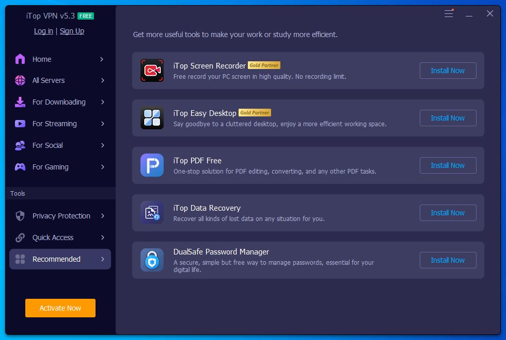The width and height of the screenshot is (506, 340).
Task: Click "One-stop solution for PDF editing" description
Action: pos(275,171)
